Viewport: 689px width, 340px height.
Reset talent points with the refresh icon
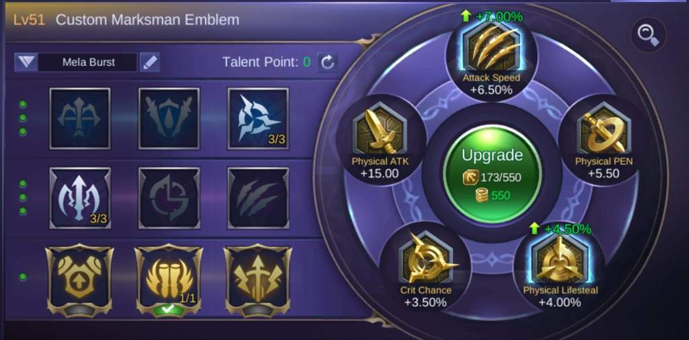point(328,63)
